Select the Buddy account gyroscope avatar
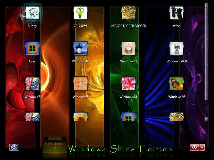Viewport: 214px width, 160px height. click(x=32, y=13)
